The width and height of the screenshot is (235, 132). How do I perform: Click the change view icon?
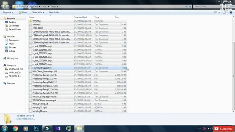tap(216, 12)
